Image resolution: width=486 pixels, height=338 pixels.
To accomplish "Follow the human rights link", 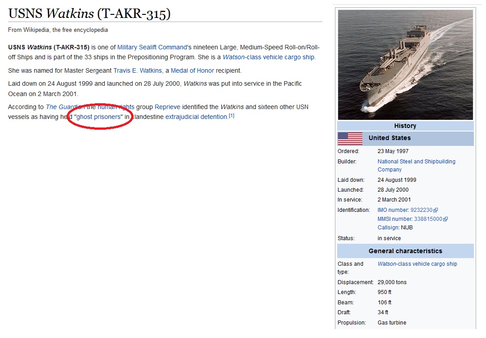I will (x=116, y=107).
